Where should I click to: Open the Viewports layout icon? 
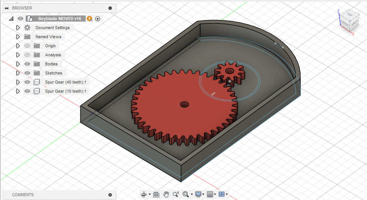221,194
